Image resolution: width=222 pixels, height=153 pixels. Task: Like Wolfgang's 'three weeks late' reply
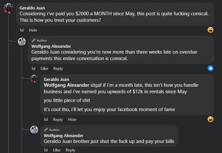pos(44,69)
